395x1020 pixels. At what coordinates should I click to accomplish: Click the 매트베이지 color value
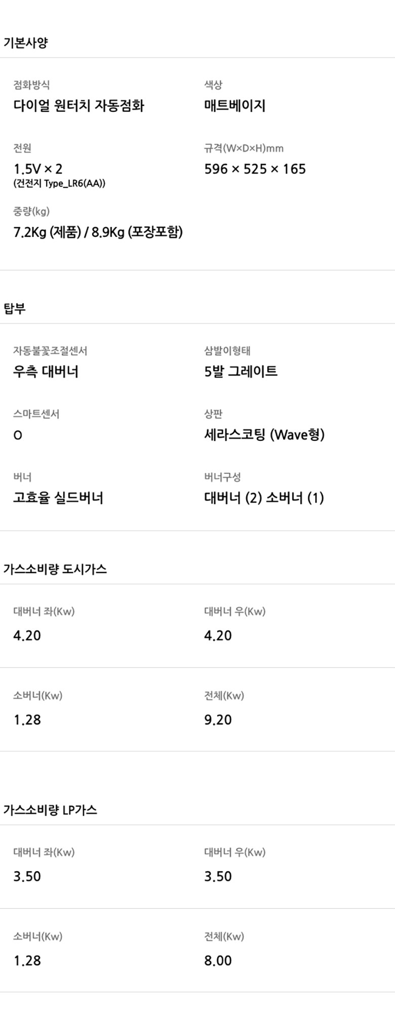(x=234, y=106)
